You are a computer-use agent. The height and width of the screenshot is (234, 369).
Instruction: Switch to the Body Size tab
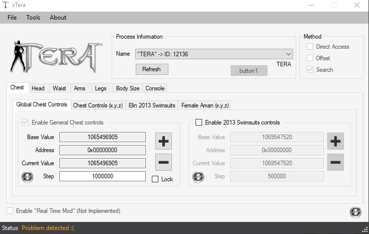tap(128, 88)
